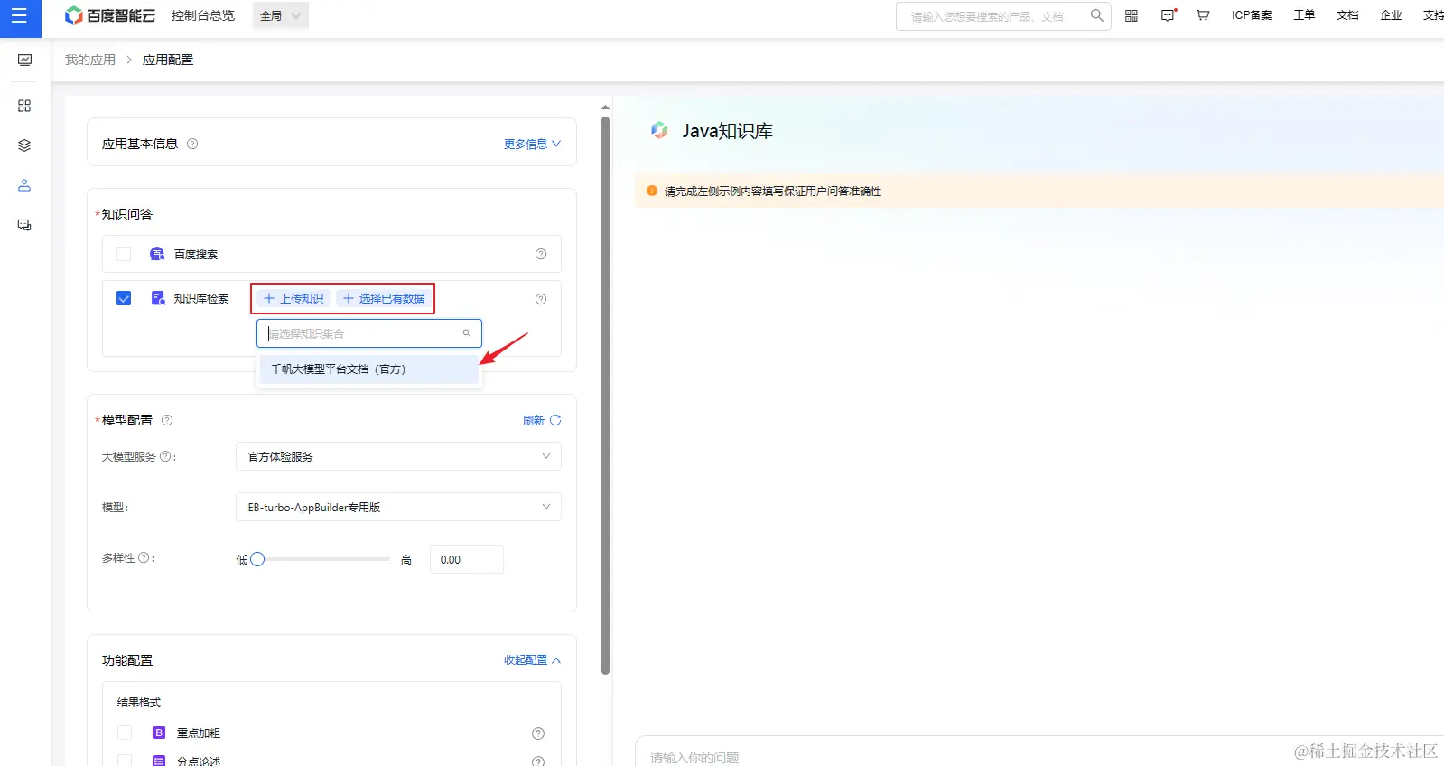Click the Baidu AI Cloud logo

coord(110,15)
